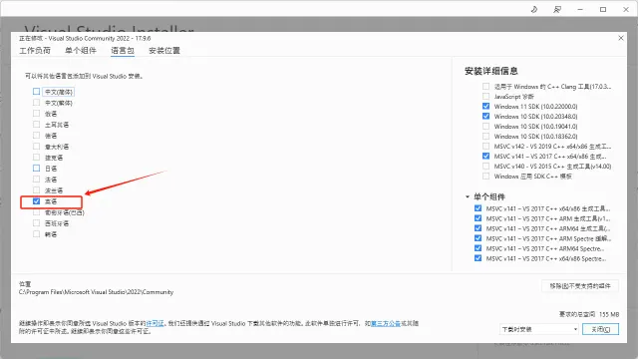
Task: Open the 第三方公告 link
Action: [386, 323]
